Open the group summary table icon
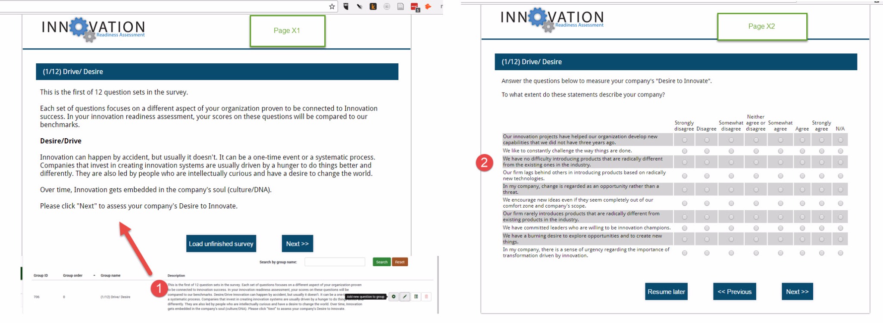The height and width of the screenshot is (323, 883). [x=416, y=297]
